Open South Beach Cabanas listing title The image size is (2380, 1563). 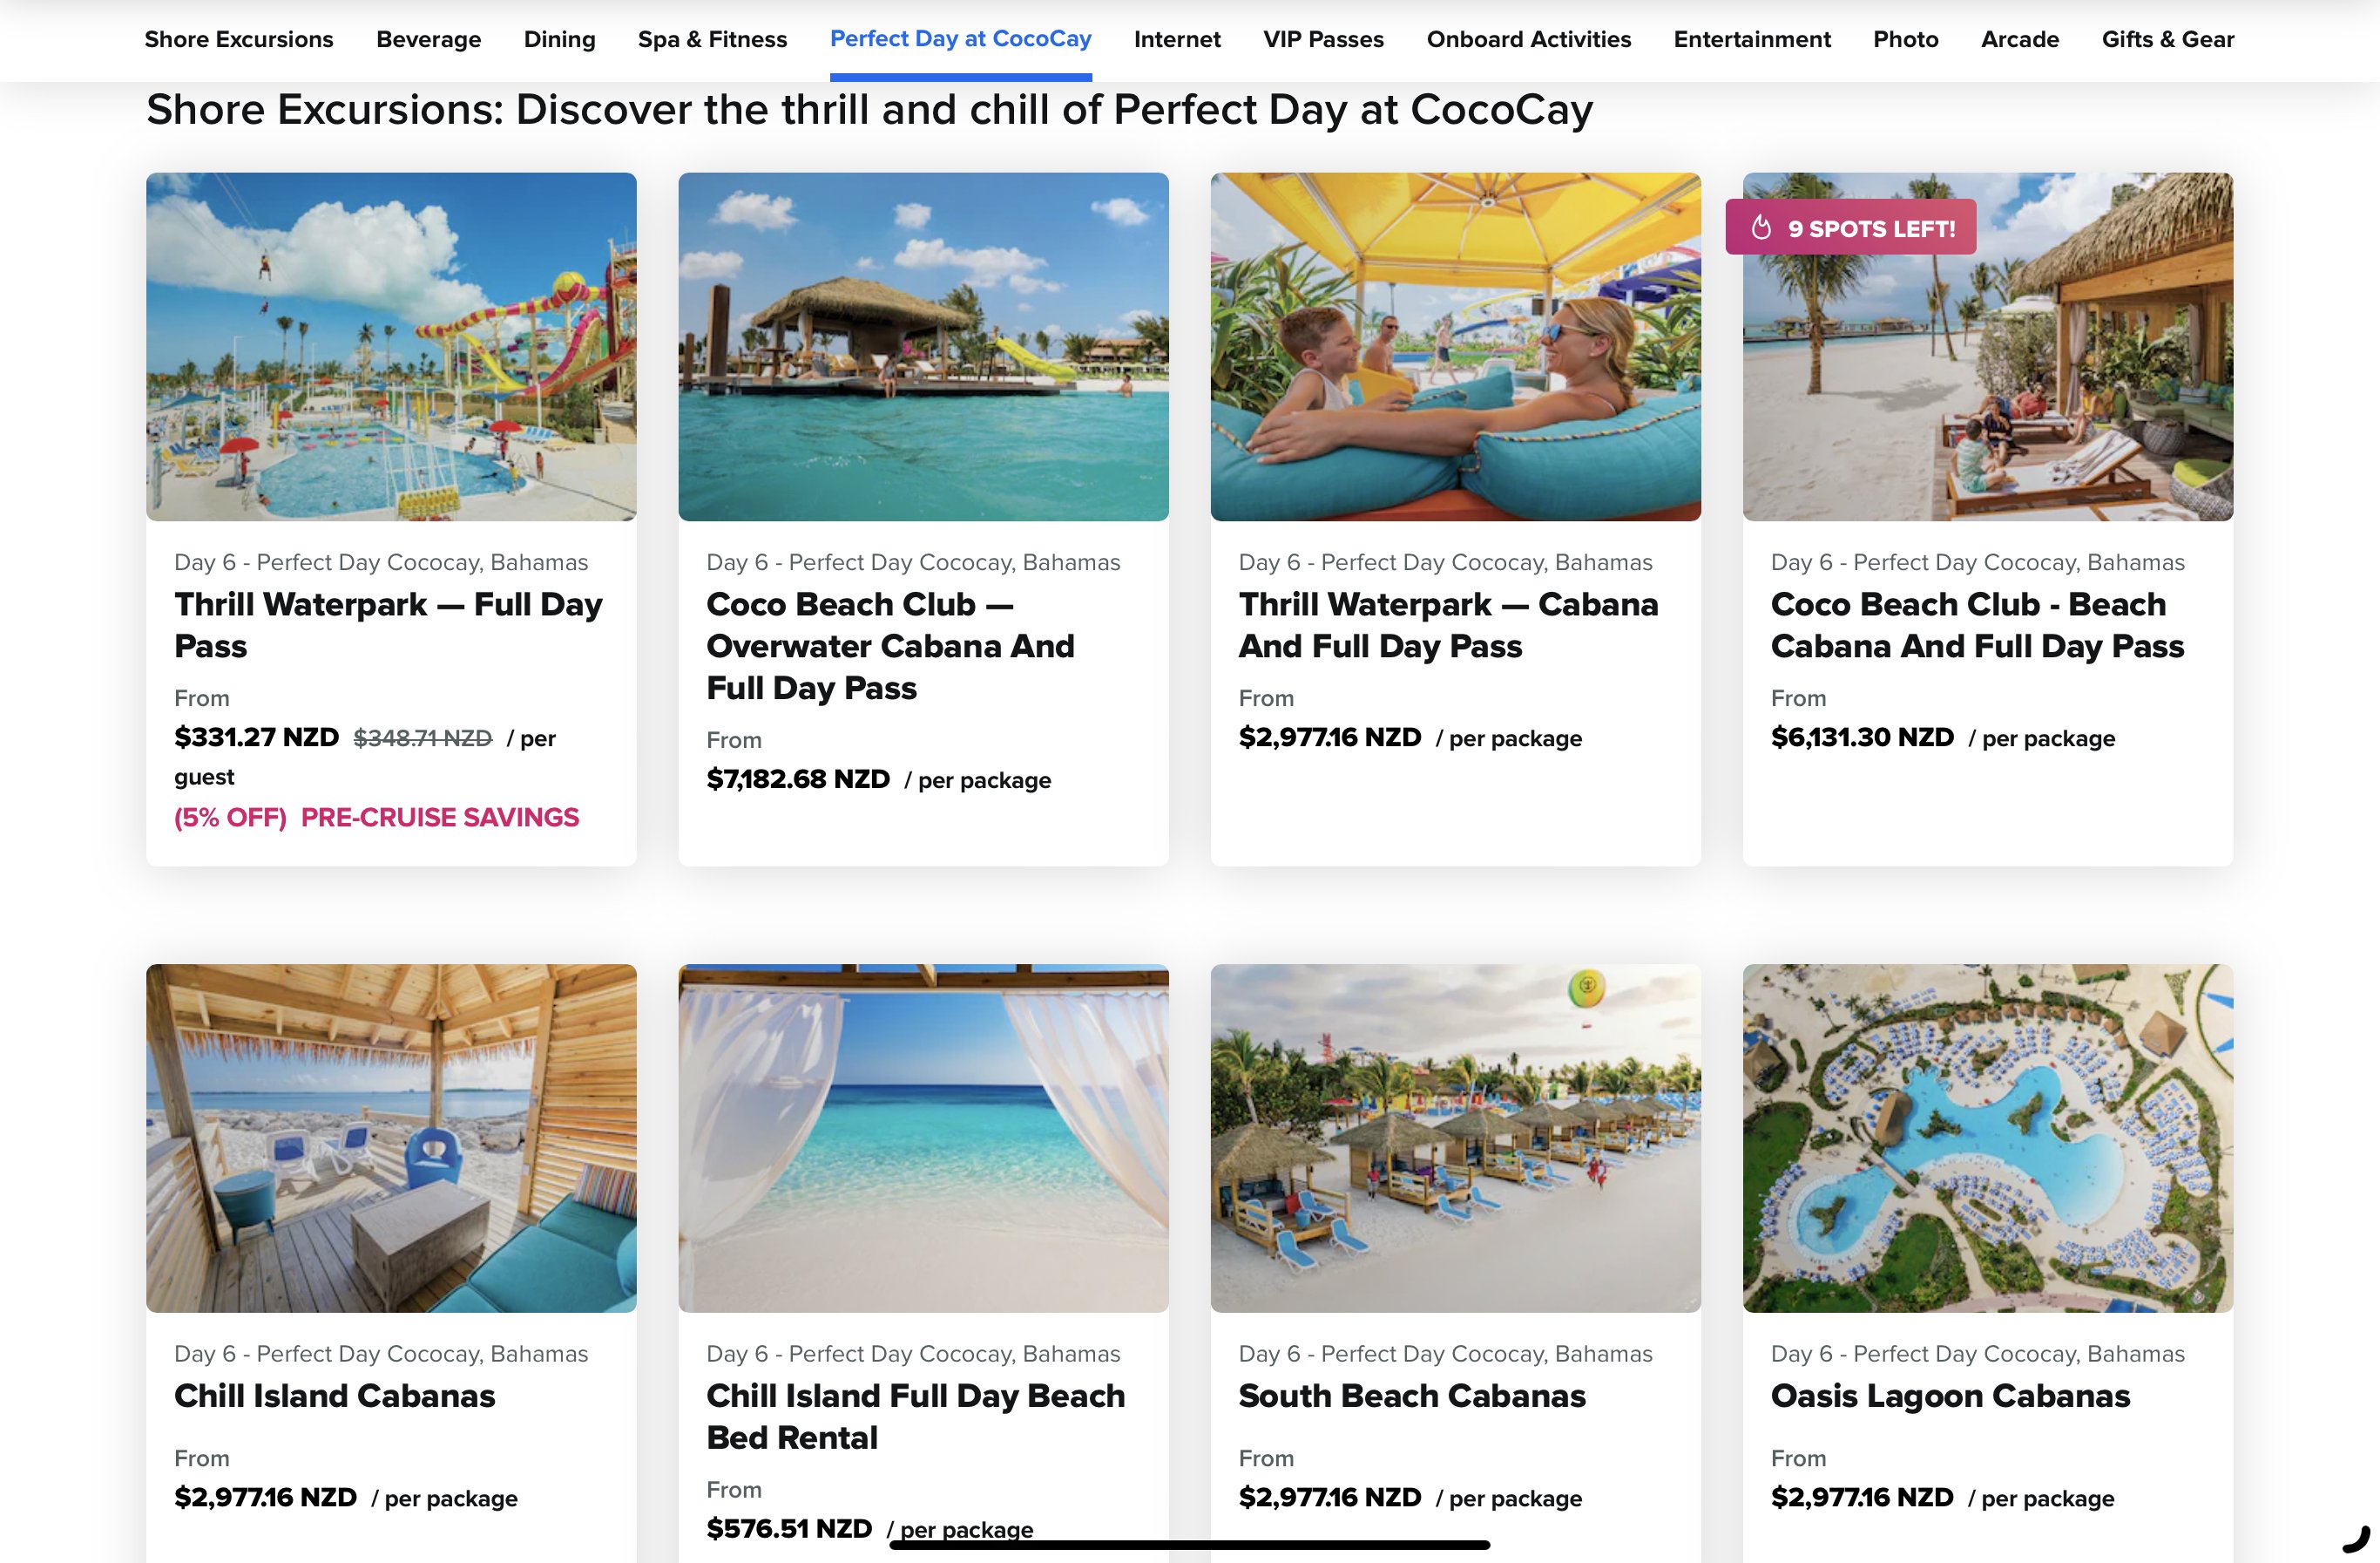tap(1412, 1396)
